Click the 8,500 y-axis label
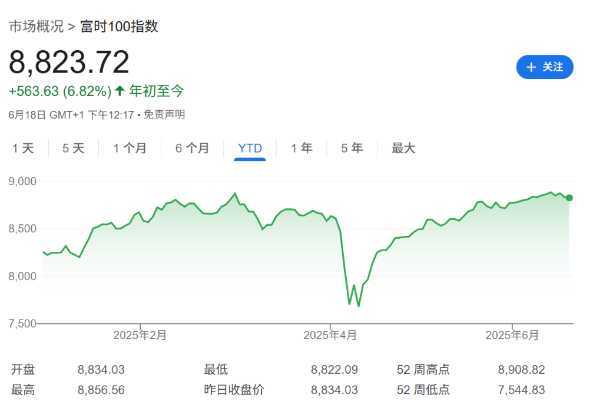This screenshot has height=414, width=603. tap(22, 229)
